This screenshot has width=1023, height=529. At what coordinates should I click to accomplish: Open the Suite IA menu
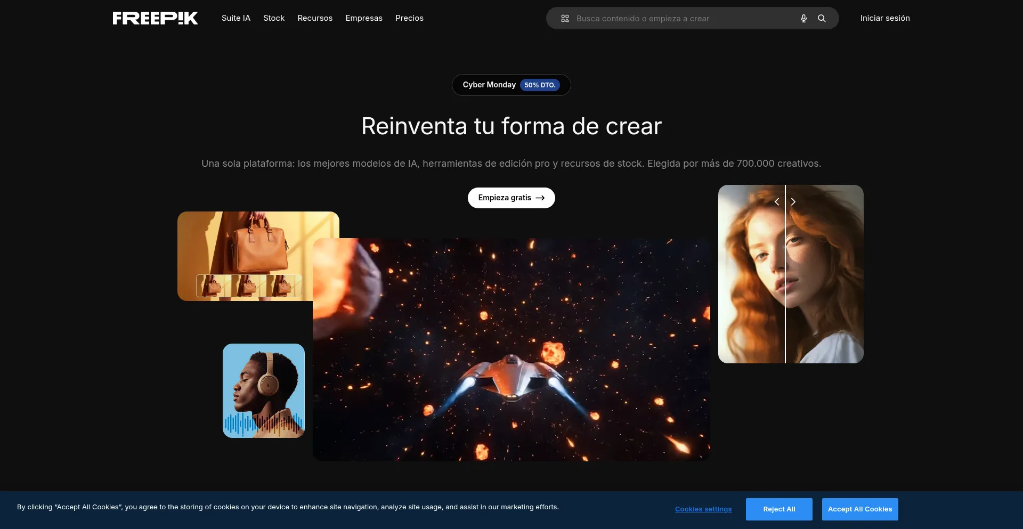tap(236, 18)
